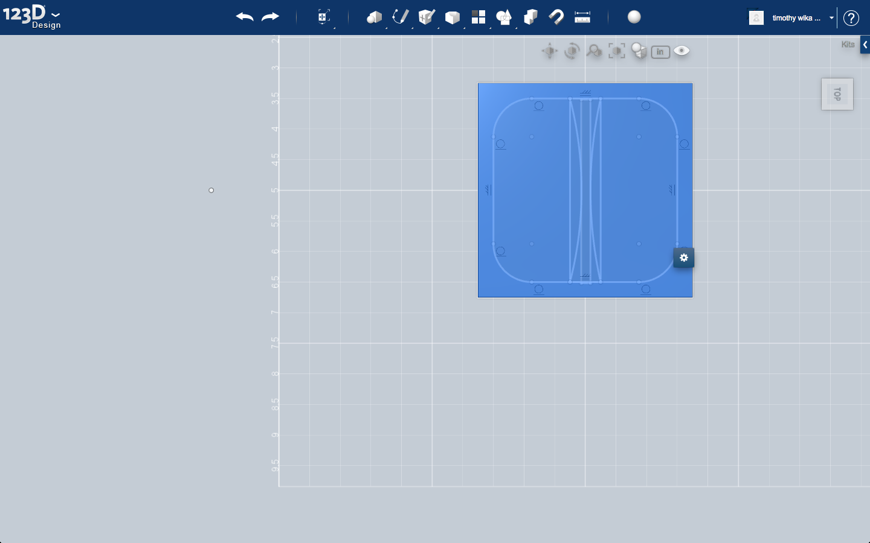Open the view display mode cube icon

tap(639, 51)
